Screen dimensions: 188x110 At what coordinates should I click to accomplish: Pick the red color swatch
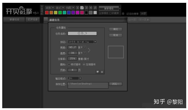point(47,13)
